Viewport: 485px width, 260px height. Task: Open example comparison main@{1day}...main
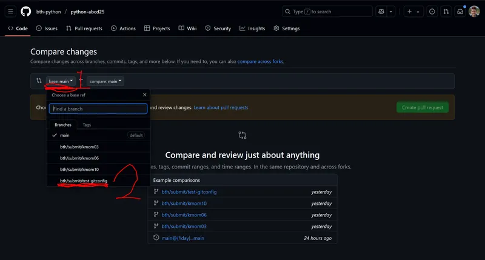pyautogui.click(x=183, y=238)
